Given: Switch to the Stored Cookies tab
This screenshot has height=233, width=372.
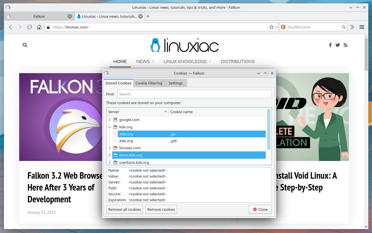Looking at the screenshot, I should click(118, 83).
